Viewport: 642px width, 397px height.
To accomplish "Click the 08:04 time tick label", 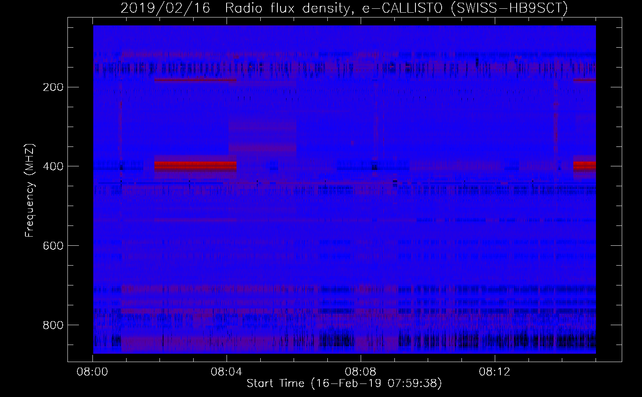I will (227, 372).
